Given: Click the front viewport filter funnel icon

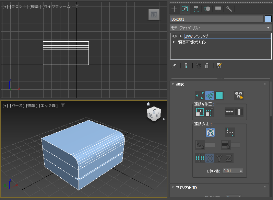Looking at the screenshot, I should click(77, 6).
